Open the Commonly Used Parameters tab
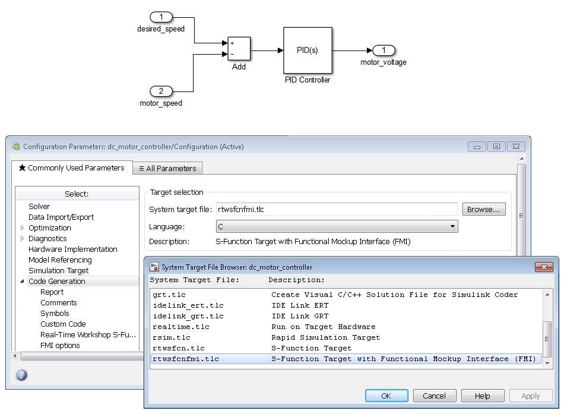The height and width of the screenshot is (414, 564). point(71,168)
